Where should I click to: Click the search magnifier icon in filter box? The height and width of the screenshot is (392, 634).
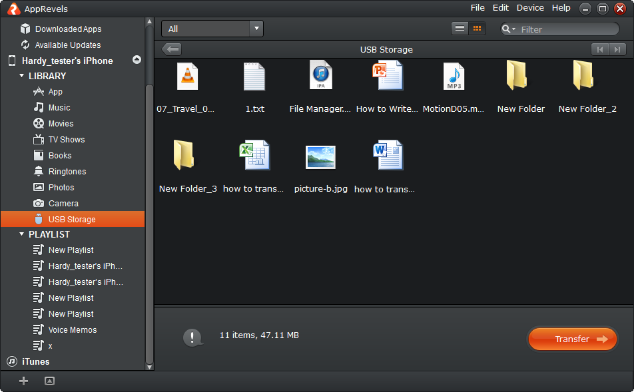click(507, 29)
